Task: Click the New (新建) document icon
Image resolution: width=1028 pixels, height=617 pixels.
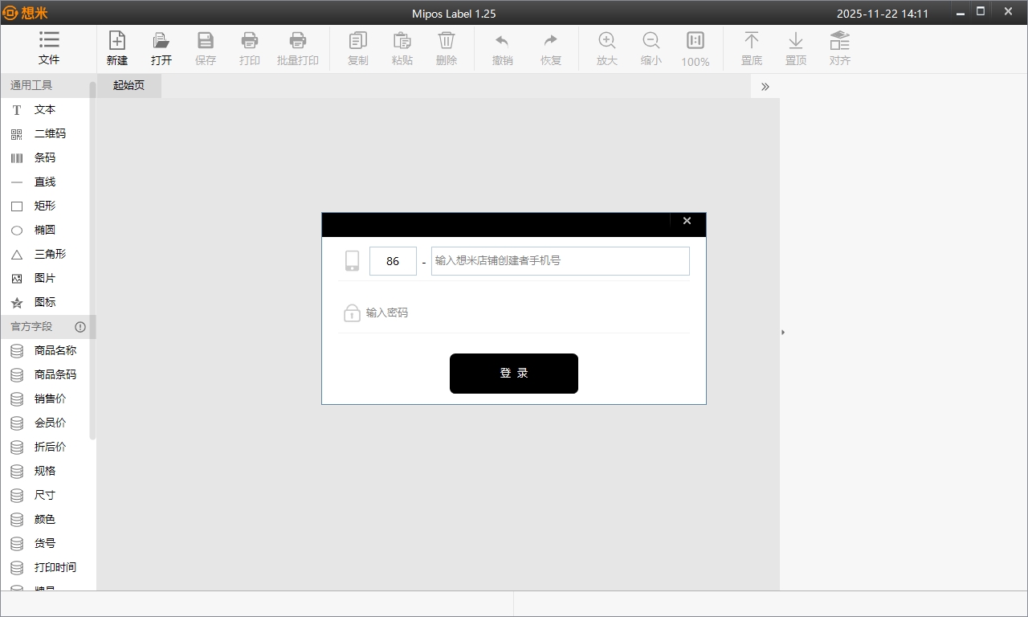Action: tap(117, 48)
